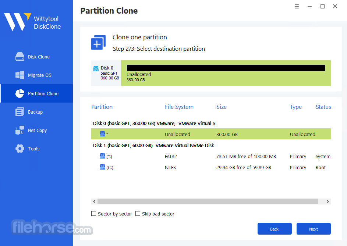Click '29.94 GB free of 59.89 GB'
Image resolution: width=347 pixels, height=246 pixels.
[x=244, y=167]
